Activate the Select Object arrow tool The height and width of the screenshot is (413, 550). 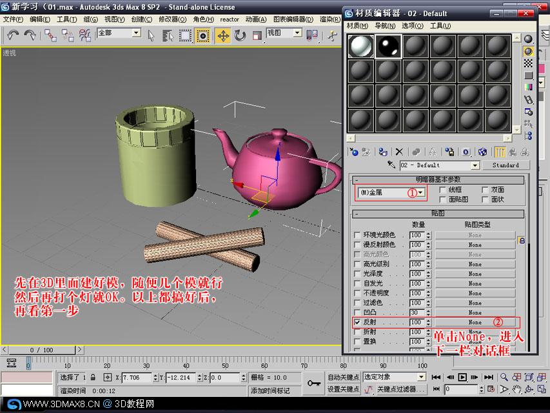click(151, 35)
